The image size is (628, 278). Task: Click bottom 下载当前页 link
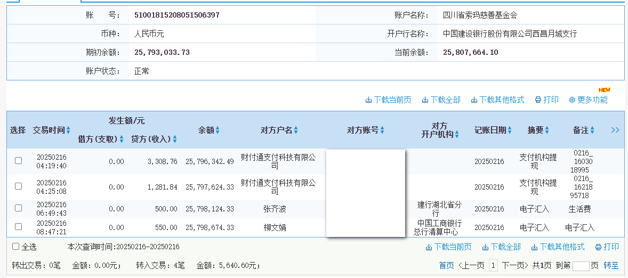click(x=453, y=247)
